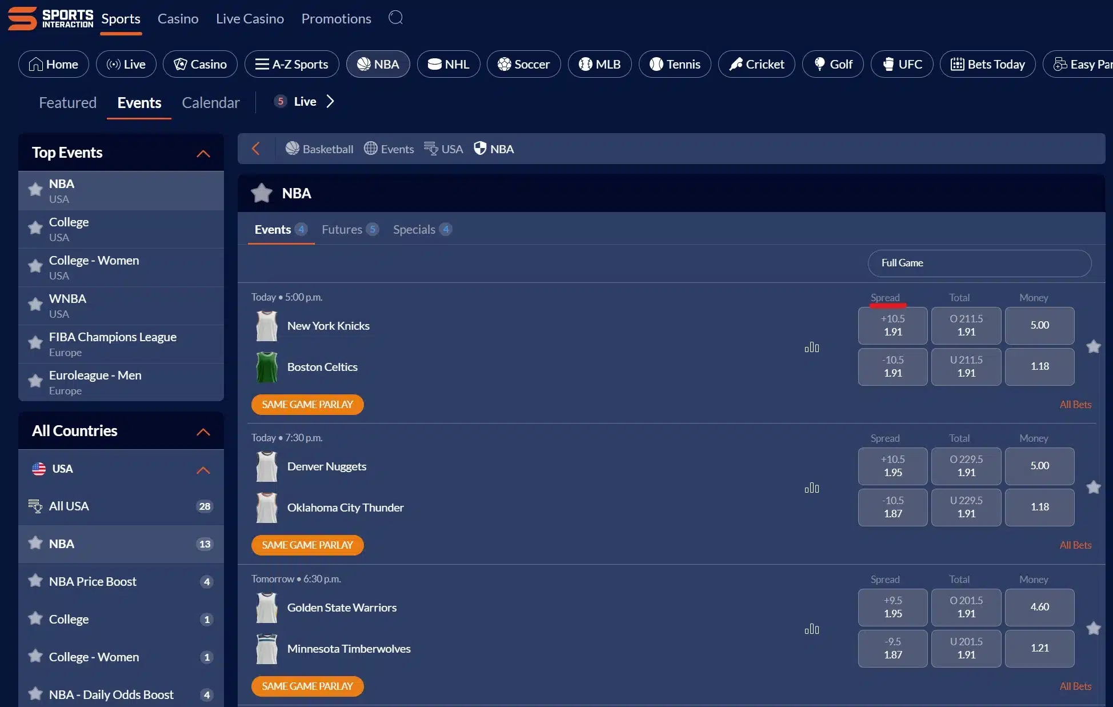The image size is (1113, 707).
Task: Open Live section pill in sports bar
Action: coord(126,64)
